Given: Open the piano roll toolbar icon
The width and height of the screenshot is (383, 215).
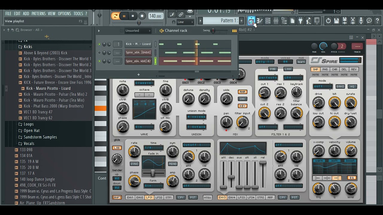Looking at the screenshot, I should click(259, 21).
